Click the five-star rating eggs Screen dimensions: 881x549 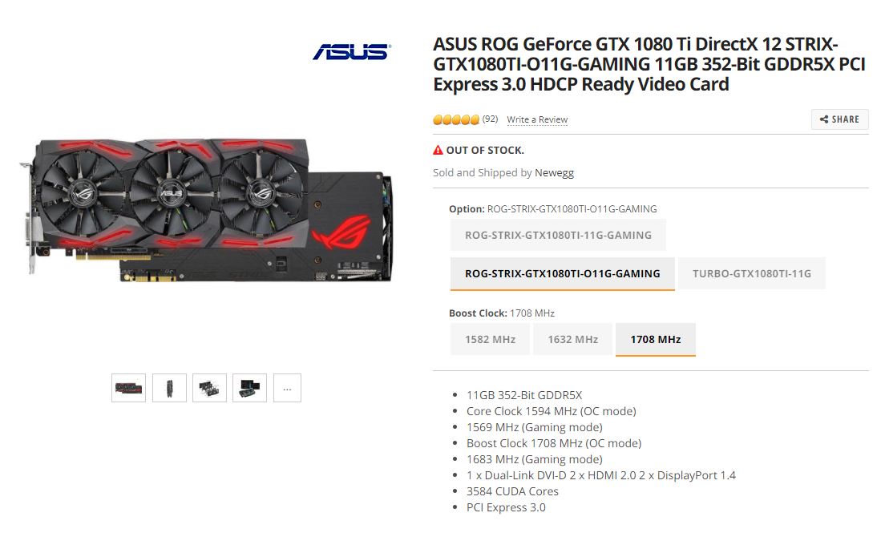[x=456, y=119]
